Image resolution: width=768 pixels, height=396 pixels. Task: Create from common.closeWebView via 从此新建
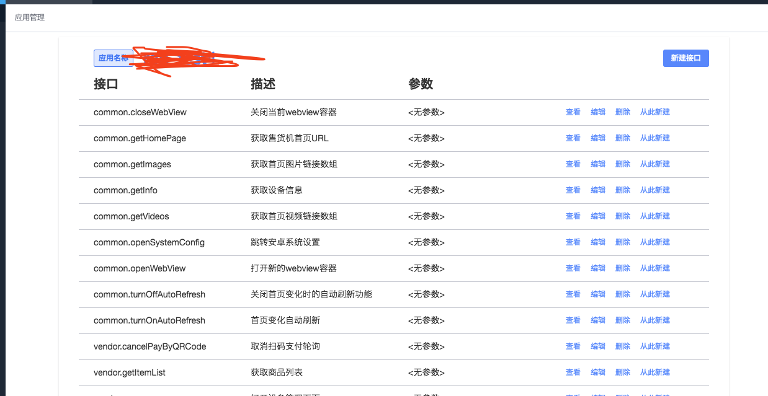coord(655,112)
